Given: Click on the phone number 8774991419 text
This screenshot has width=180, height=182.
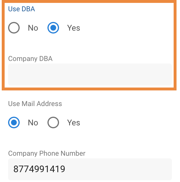Looking at the screenshot, I should tap(39, 169).
